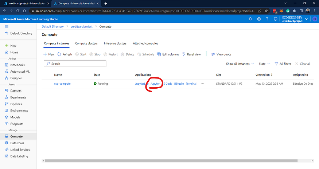Click the help question mark icon

(x=267, y=19)
